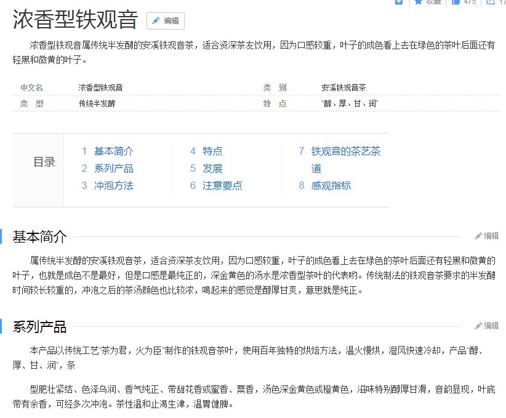Click the 类别 label in the info table
This screenshot has width=506, height=418.
click(275, 87)
